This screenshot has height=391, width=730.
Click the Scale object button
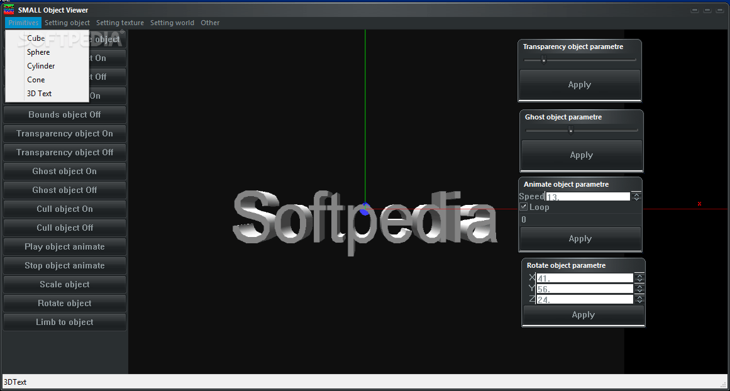coord(65,284)
